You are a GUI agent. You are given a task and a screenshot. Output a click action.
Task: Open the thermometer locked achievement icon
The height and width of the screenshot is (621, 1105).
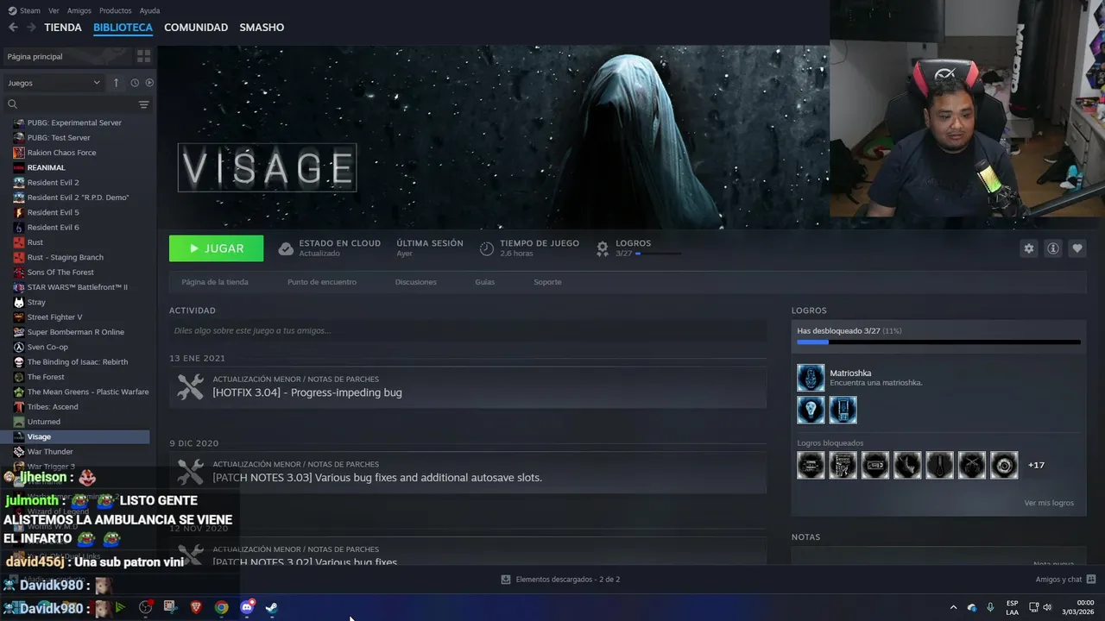(939, 465)
